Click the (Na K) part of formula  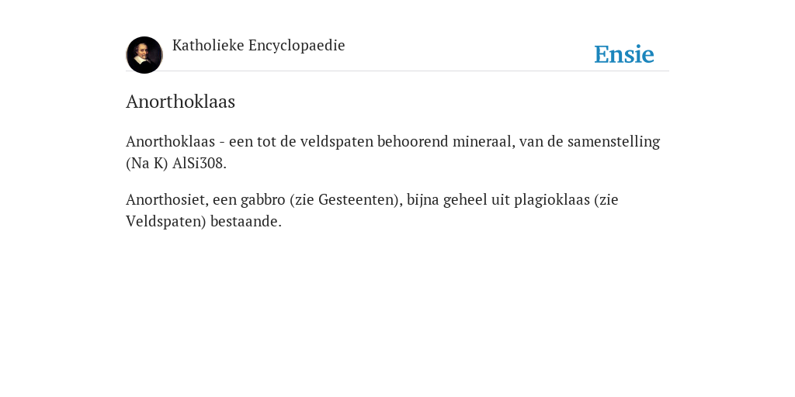[x=147, y=164]
